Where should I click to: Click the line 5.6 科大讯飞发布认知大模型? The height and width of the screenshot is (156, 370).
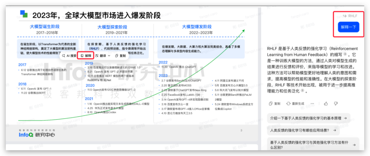pos(231,90)
